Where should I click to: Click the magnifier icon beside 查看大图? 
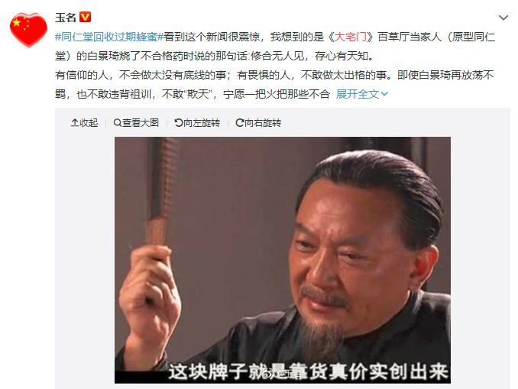tap(118, 123)
